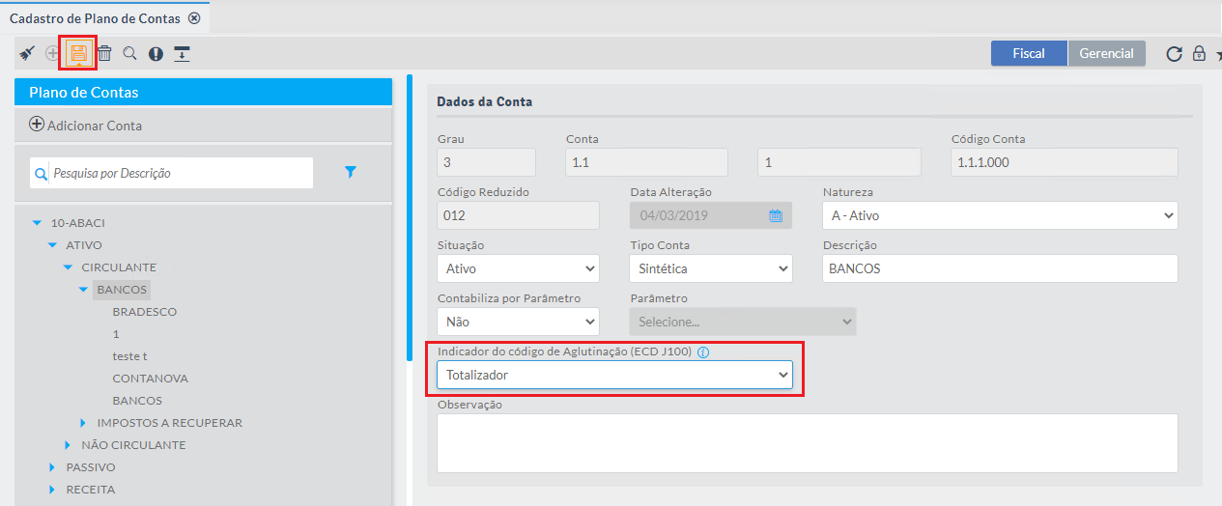Switch to the Fiscal view
Screen dimensions: 1222x506
click(1029, 53)
